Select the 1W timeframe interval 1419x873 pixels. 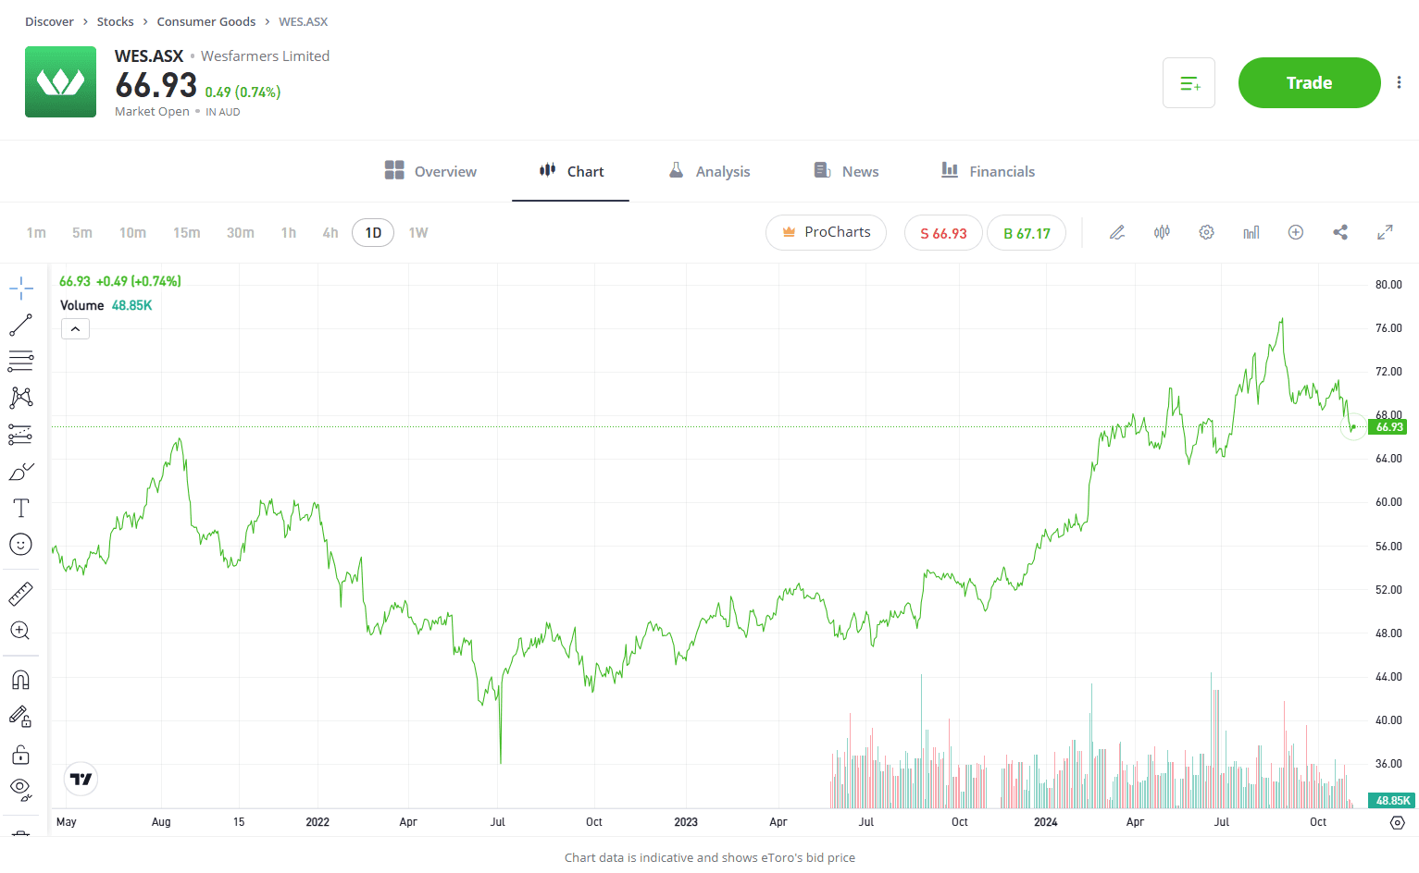click(x=418, y=233)
